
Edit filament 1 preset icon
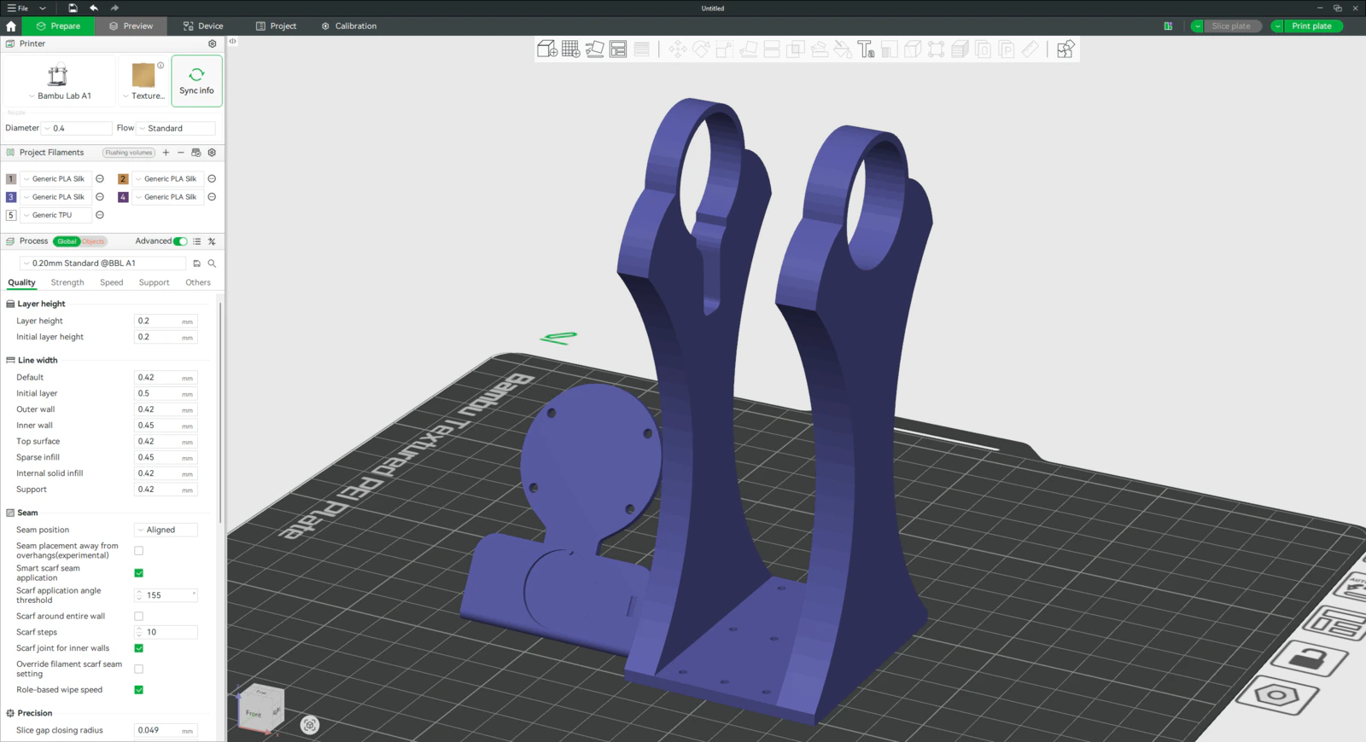(x=100, y=179)
